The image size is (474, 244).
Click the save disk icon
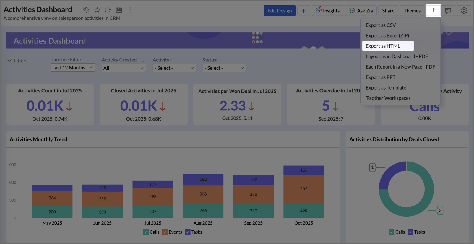[x=119, y=10]
